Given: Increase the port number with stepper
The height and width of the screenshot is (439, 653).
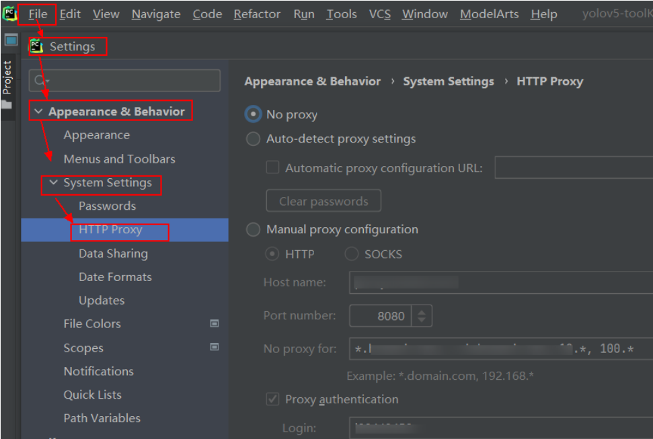Looking at the screenshot, I should 422,311.
